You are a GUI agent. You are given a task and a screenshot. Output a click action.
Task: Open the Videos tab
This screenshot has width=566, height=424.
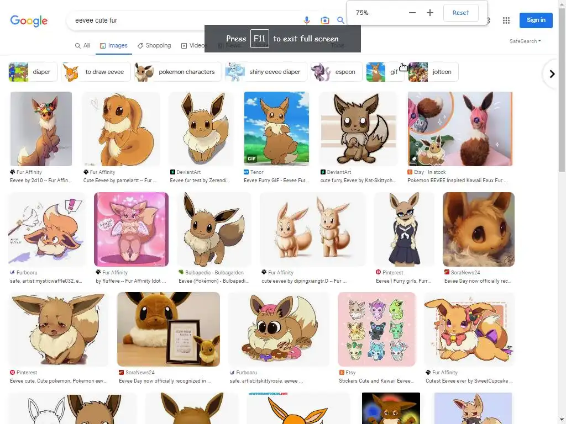coord(194,45)
